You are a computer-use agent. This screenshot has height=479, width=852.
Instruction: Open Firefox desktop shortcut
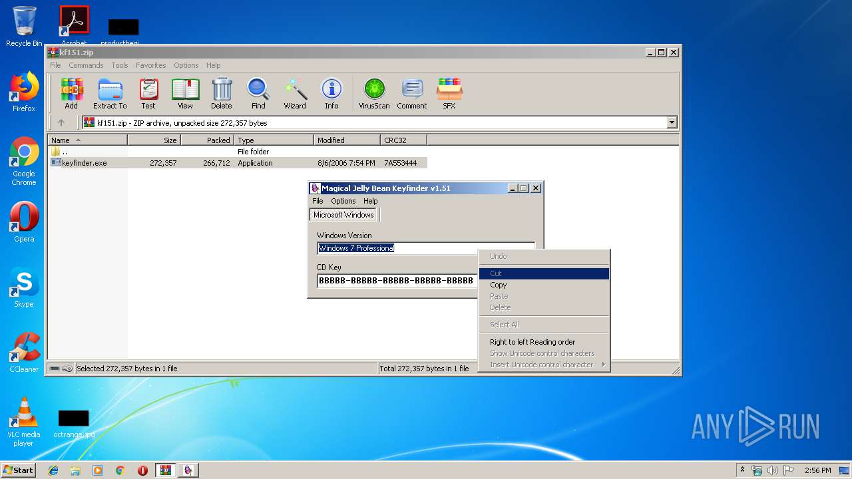pyautogui.click(x=24, y=92)
